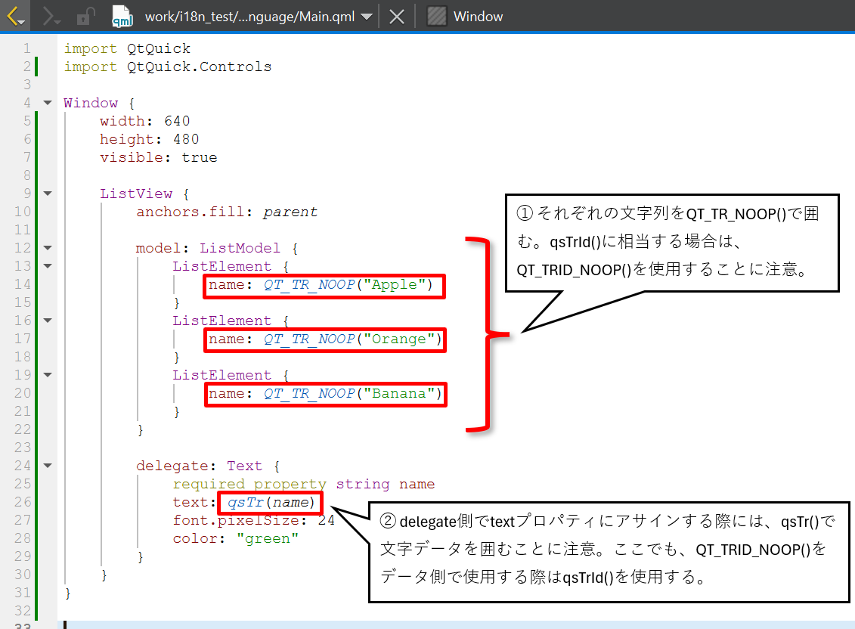Click the qsTr(name) call in the delegate
Viewport: 855px width, 629px height.
click(269, 502)
